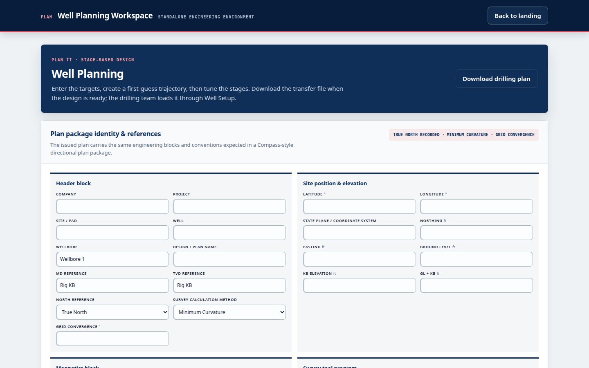Focus the Company input field
The width and height of the screenshot is (589, 368).
point(112,206)
